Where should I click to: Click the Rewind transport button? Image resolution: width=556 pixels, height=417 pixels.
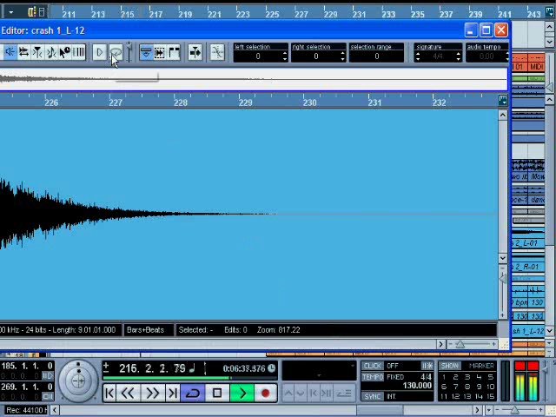pyautogui.click(x=128, y=394)
